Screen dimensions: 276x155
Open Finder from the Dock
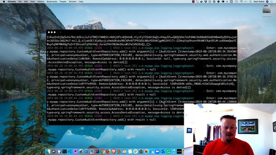click(48, 152)
